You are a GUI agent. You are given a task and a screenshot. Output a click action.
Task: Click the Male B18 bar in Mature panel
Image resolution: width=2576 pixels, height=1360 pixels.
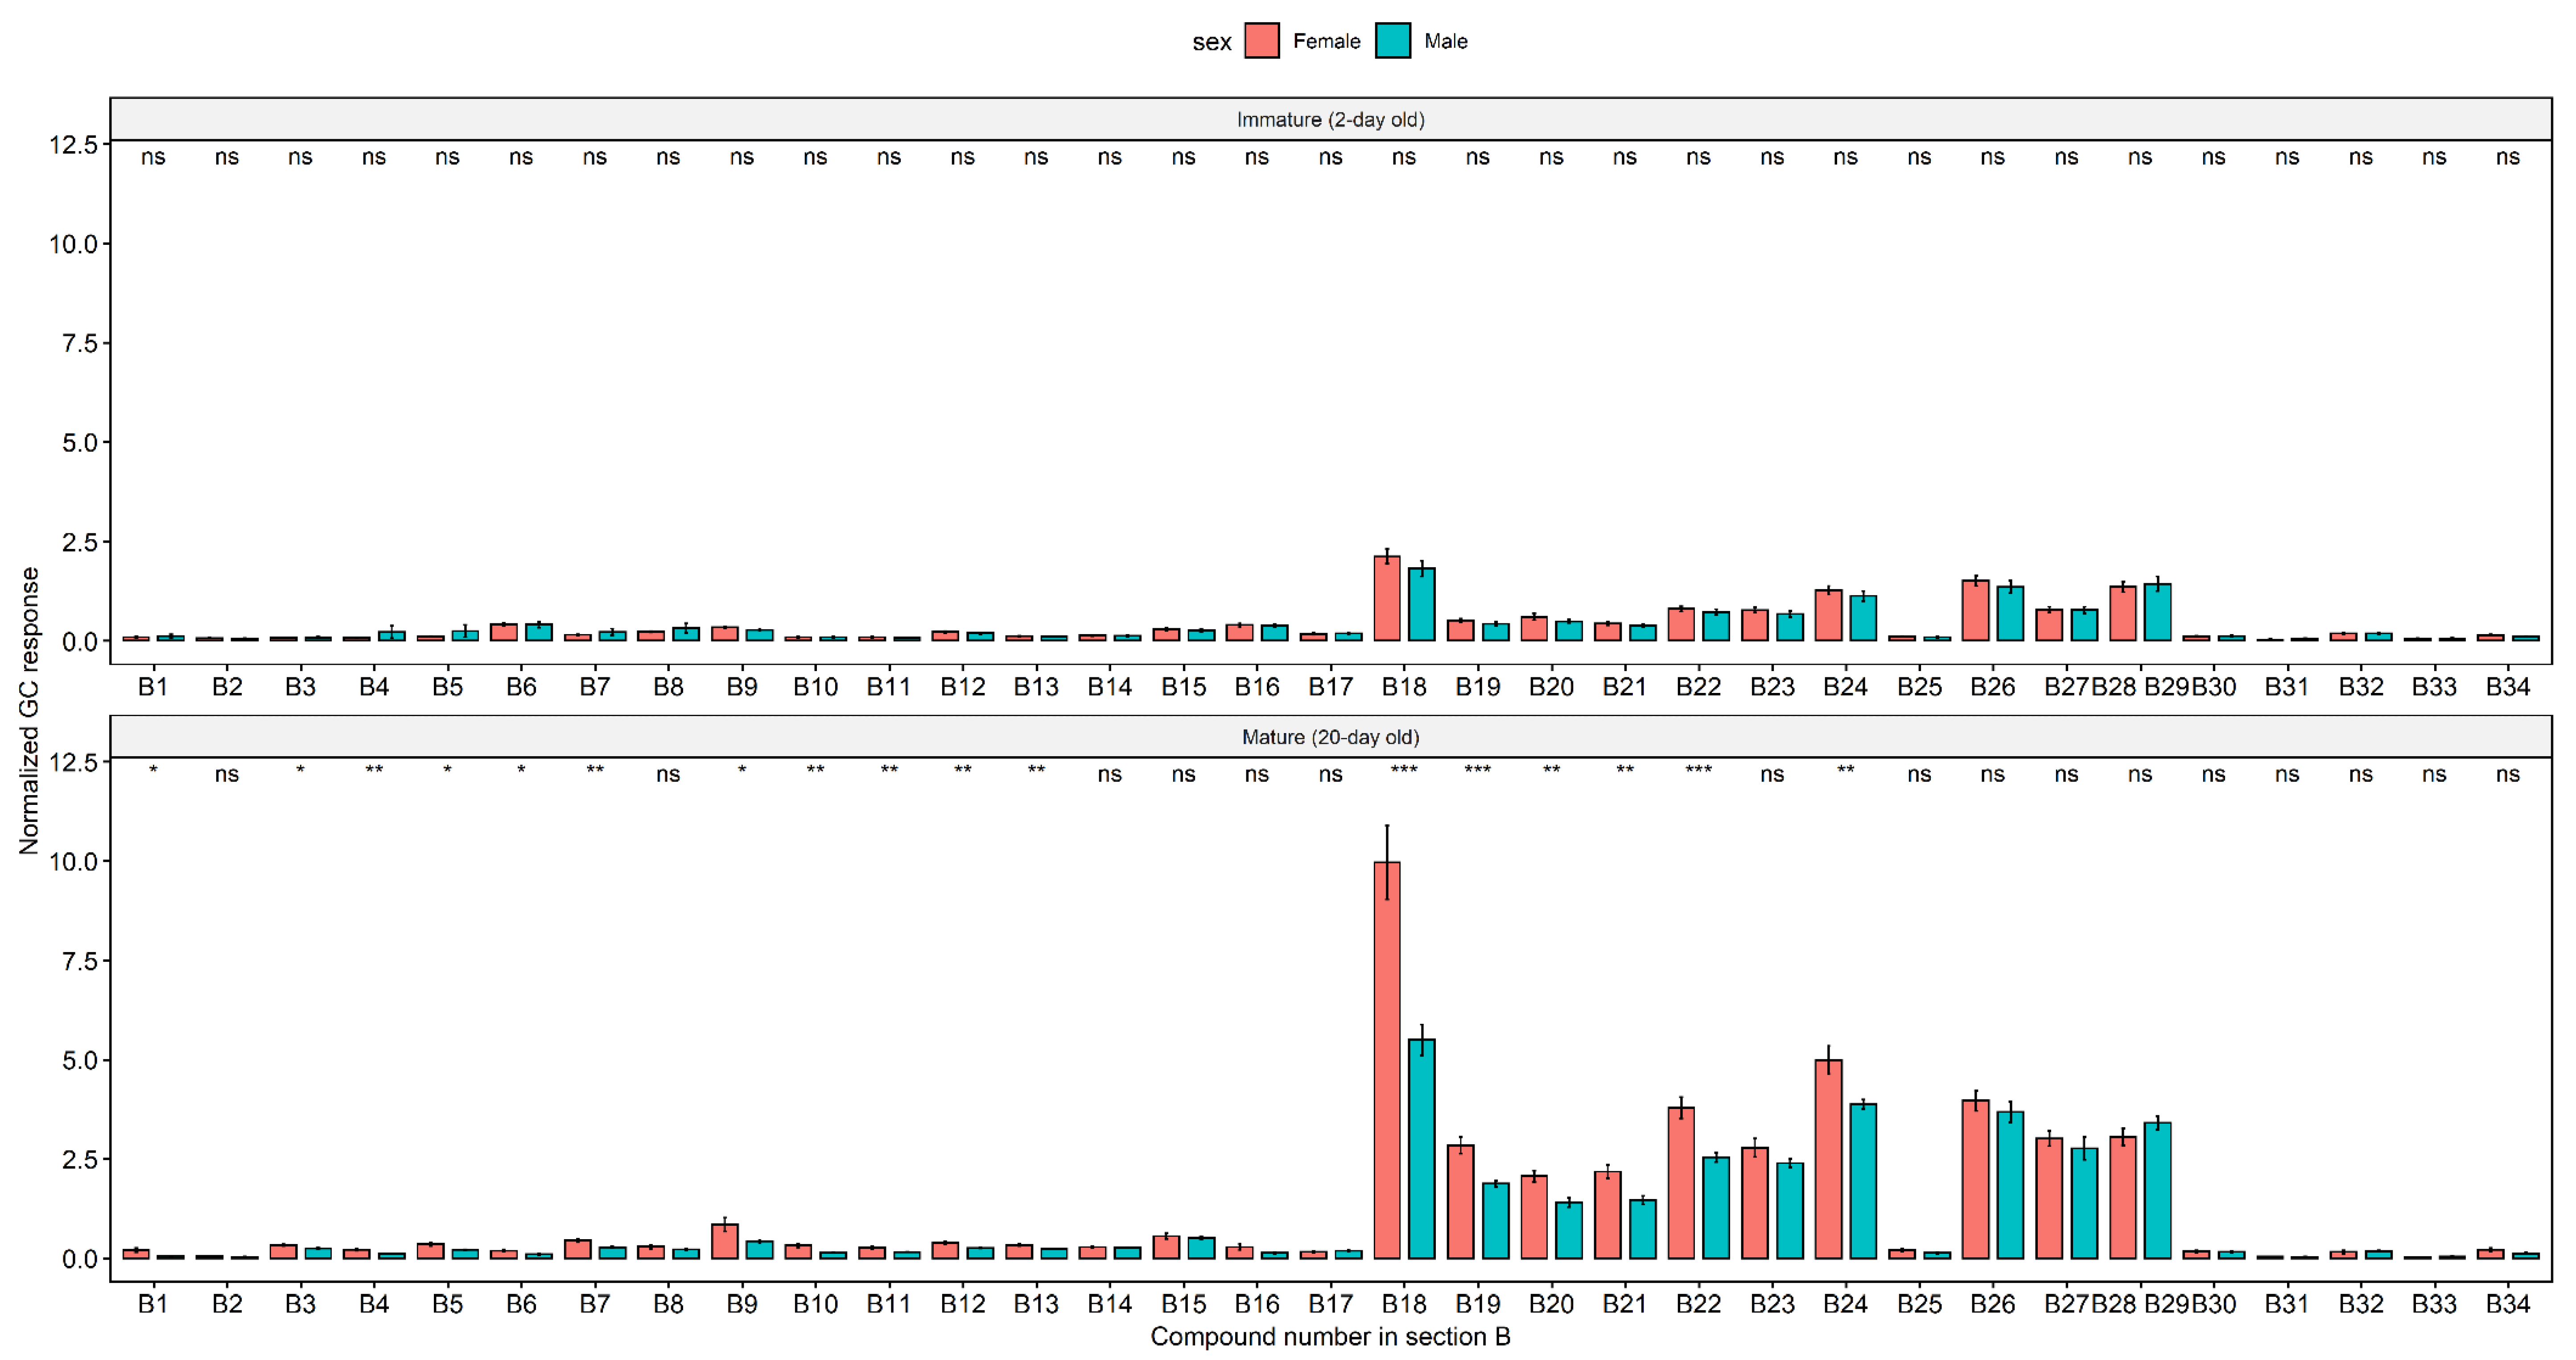[1422, 1149]
